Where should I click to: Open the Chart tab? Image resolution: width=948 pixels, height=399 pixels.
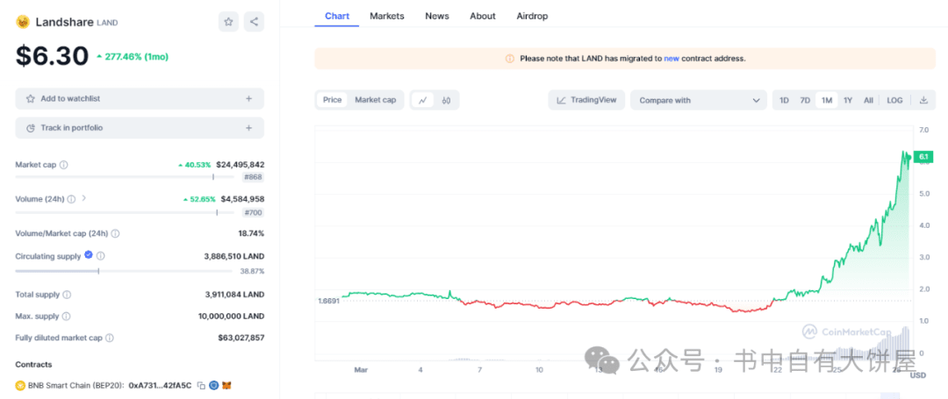pyautogui.click(x=337, y=17)
